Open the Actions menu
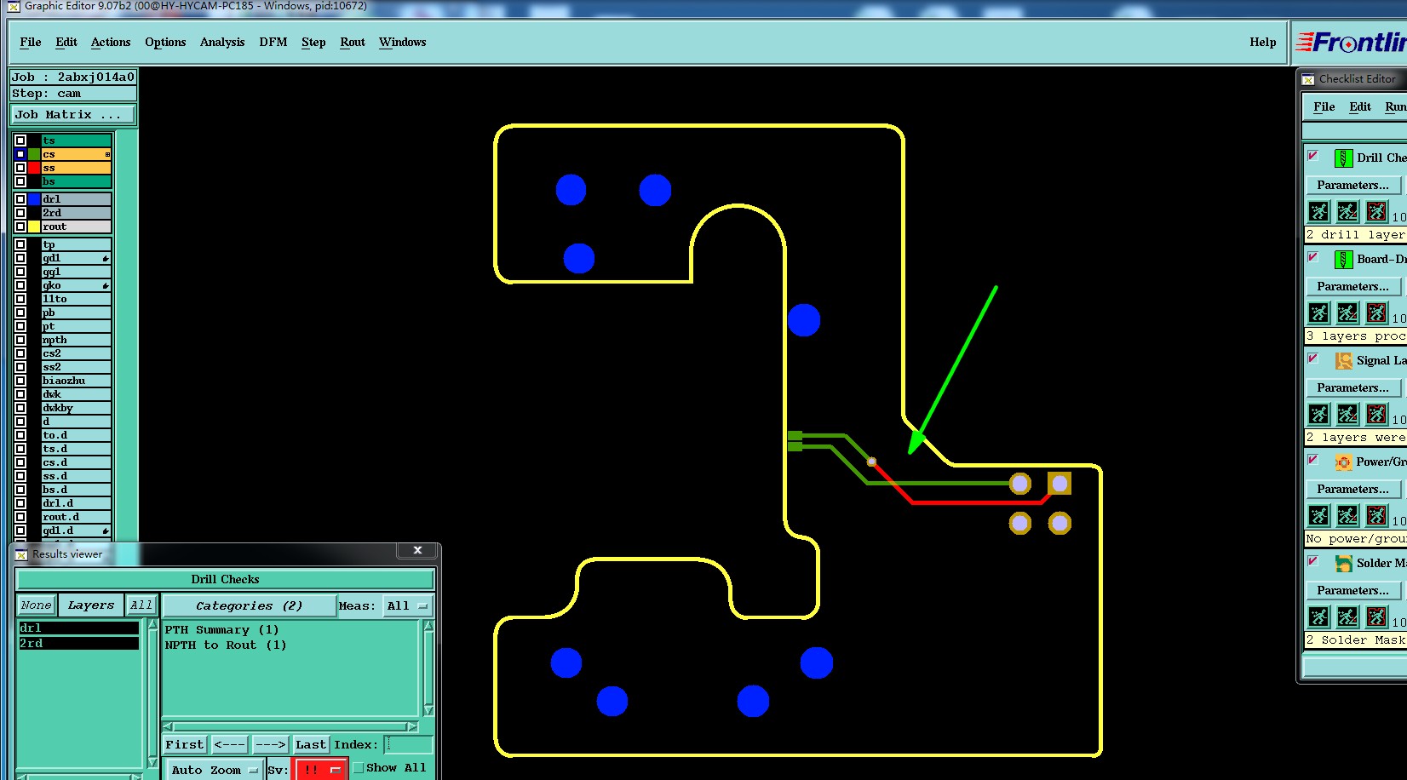The width and height of the screenshot is (1407, 780). click(111, 42)
